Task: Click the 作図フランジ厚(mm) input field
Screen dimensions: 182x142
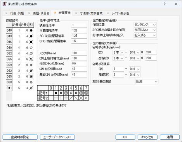Action: 79,64
